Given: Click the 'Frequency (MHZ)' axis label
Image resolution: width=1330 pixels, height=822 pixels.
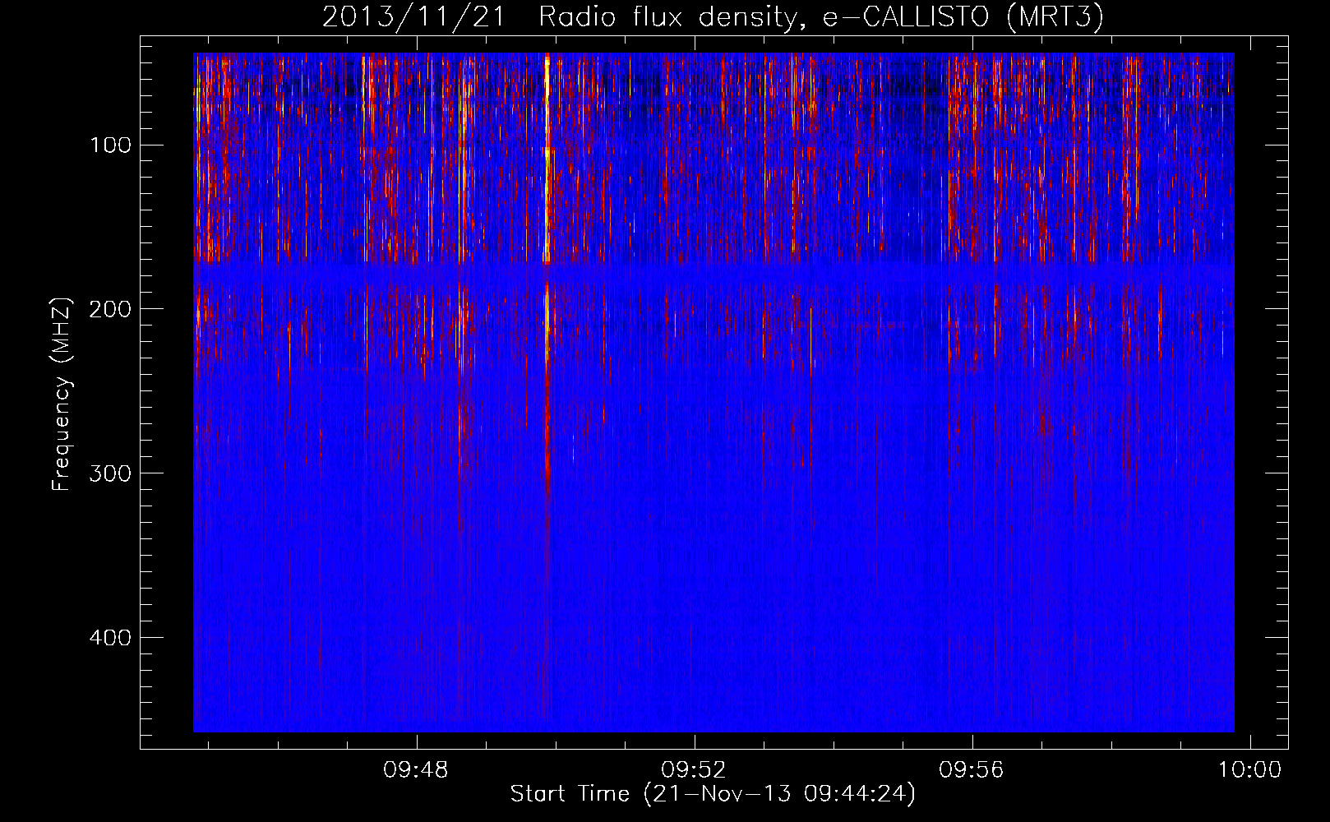Looking at the screenshot, I should [x=62, y=395].
